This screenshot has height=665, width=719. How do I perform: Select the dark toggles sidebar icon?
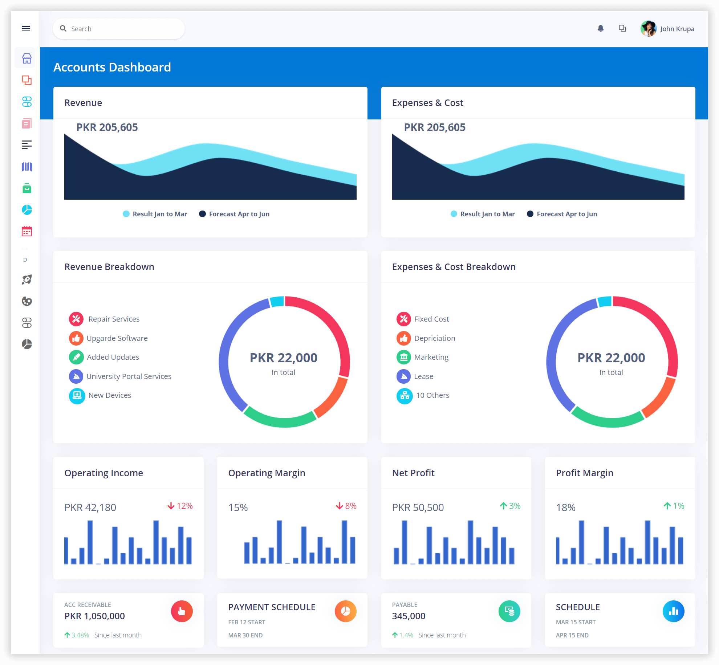(27, 323)
